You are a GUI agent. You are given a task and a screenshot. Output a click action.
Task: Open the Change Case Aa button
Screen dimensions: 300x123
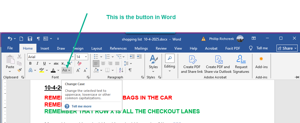click(67, 70)
